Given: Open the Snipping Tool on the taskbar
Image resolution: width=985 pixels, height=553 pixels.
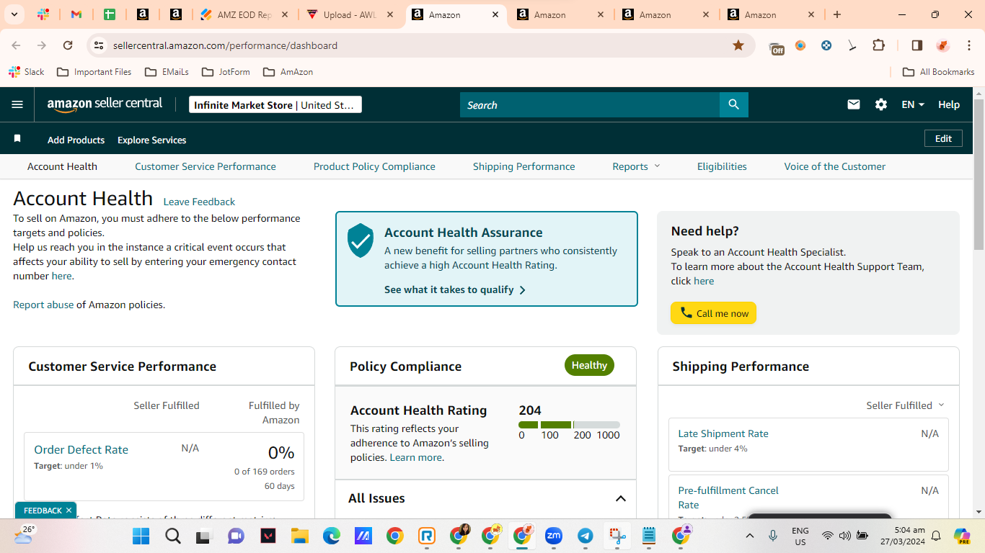Looking at the screenshot, I should click(x=617, y=536).
